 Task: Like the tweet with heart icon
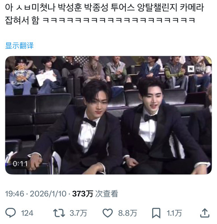click(x=108, y=213)
